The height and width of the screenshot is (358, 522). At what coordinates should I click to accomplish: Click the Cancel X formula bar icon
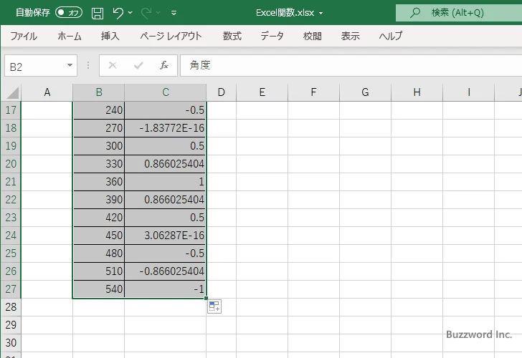click(x=113, y=65)
